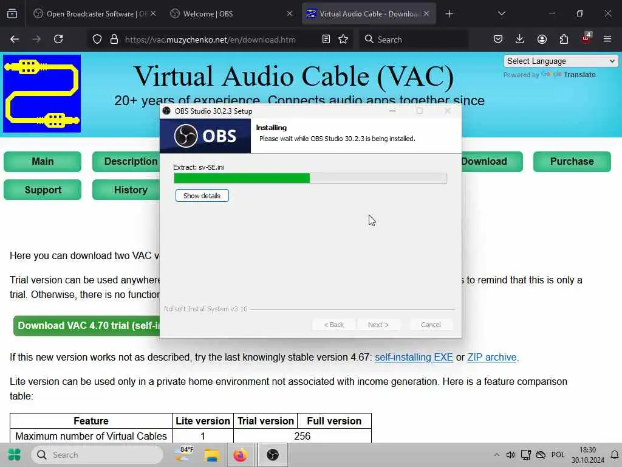
Task: Click the 'Maximum number of Virtual Cables' cell
Action: pos(91,436)
